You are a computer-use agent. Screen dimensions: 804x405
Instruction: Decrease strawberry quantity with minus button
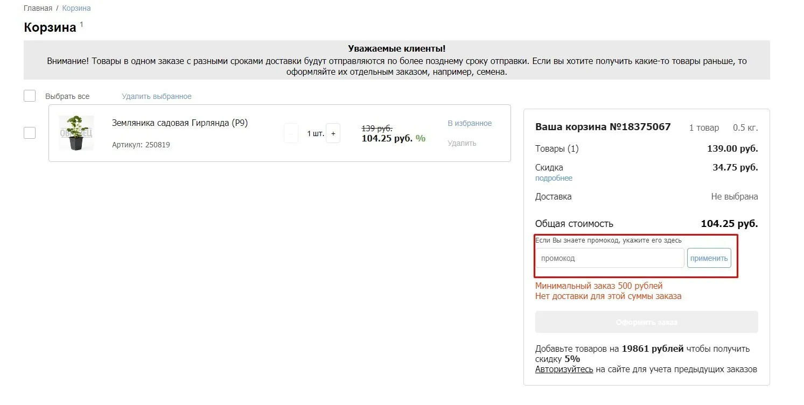pos(291,133)
